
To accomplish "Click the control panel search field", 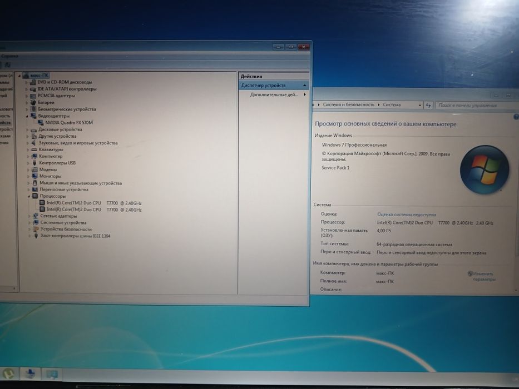I will pyautogui.click(x=477, y=106).
